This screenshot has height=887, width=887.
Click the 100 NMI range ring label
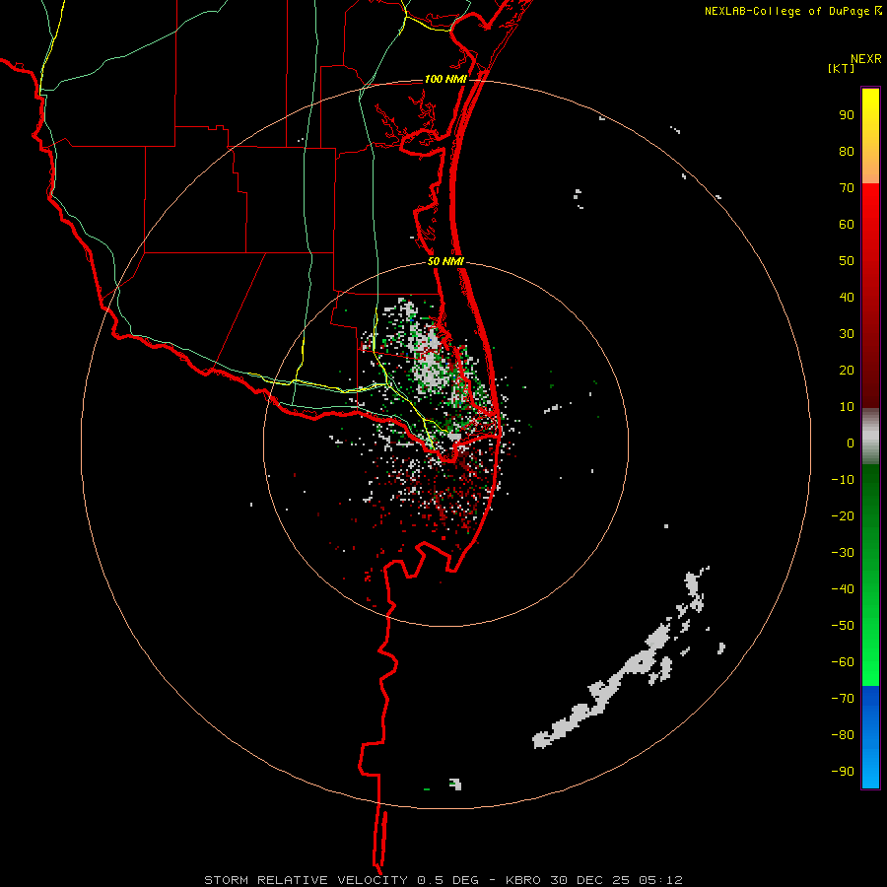[x=445, y=79]
